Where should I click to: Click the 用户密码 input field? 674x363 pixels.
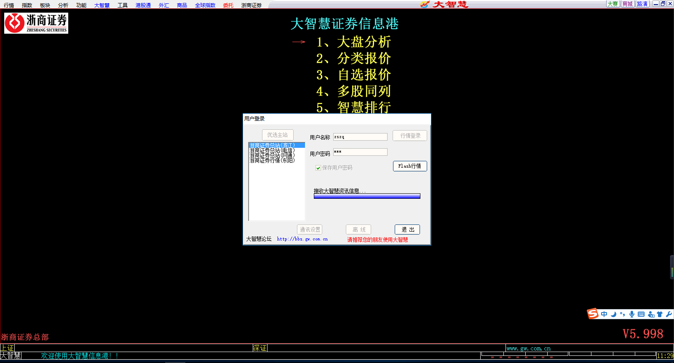point(360,152)
